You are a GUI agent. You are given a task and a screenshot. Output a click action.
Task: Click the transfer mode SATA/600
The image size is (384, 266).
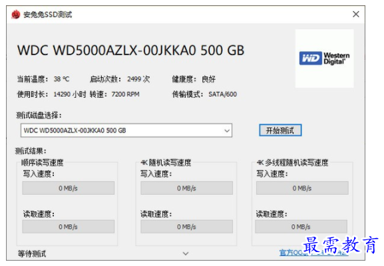222,94
